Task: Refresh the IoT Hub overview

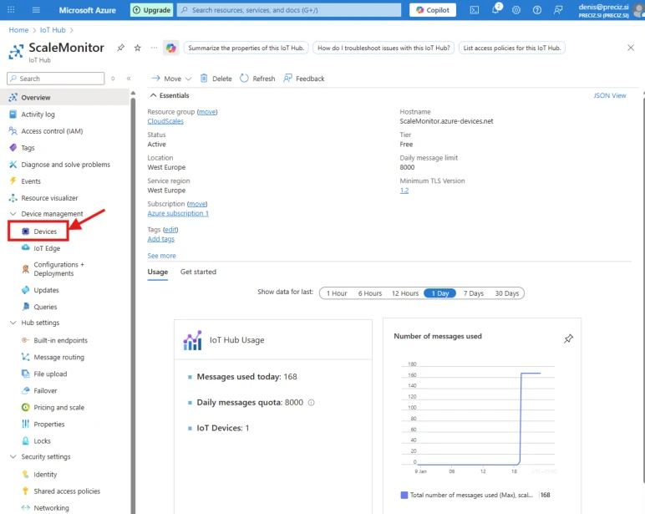Action: (257, 79)
